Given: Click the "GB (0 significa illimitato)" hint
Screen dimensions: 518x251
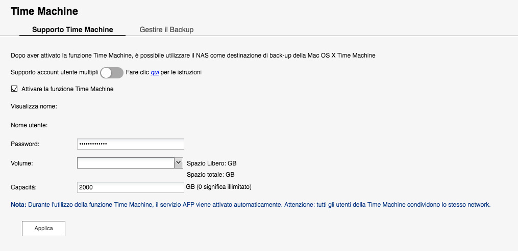Looking at the screenshot, I should pyautogui.click(x=218, y=187).
